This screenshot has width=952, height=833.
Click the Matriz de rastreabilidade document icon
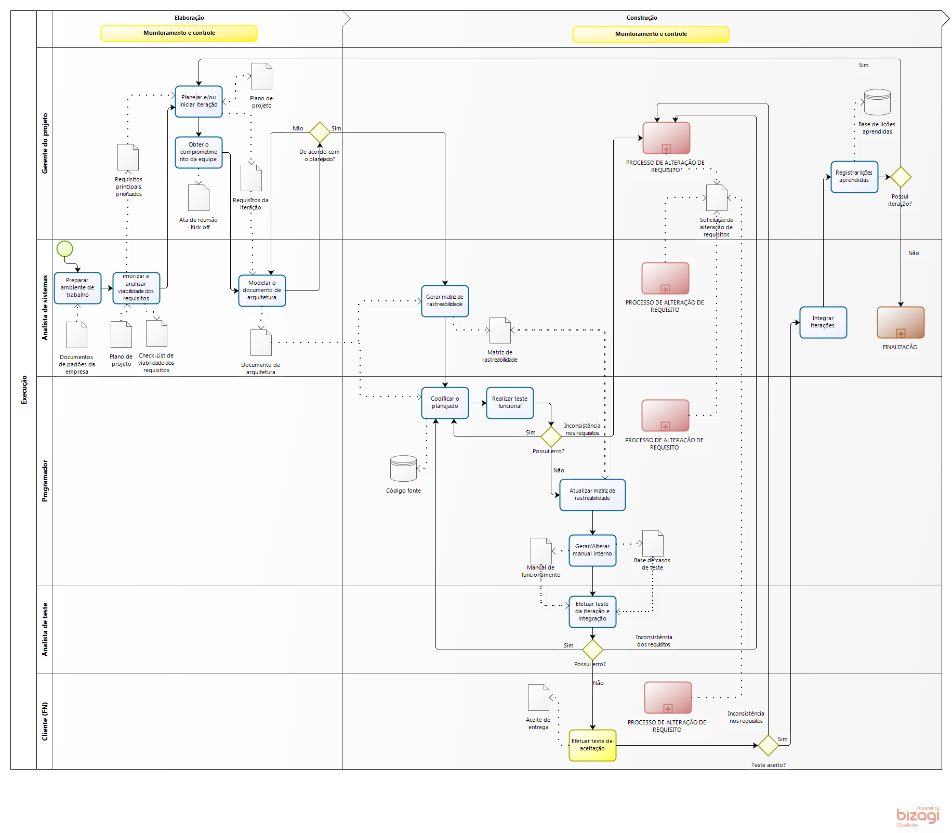tap(500, 330)
